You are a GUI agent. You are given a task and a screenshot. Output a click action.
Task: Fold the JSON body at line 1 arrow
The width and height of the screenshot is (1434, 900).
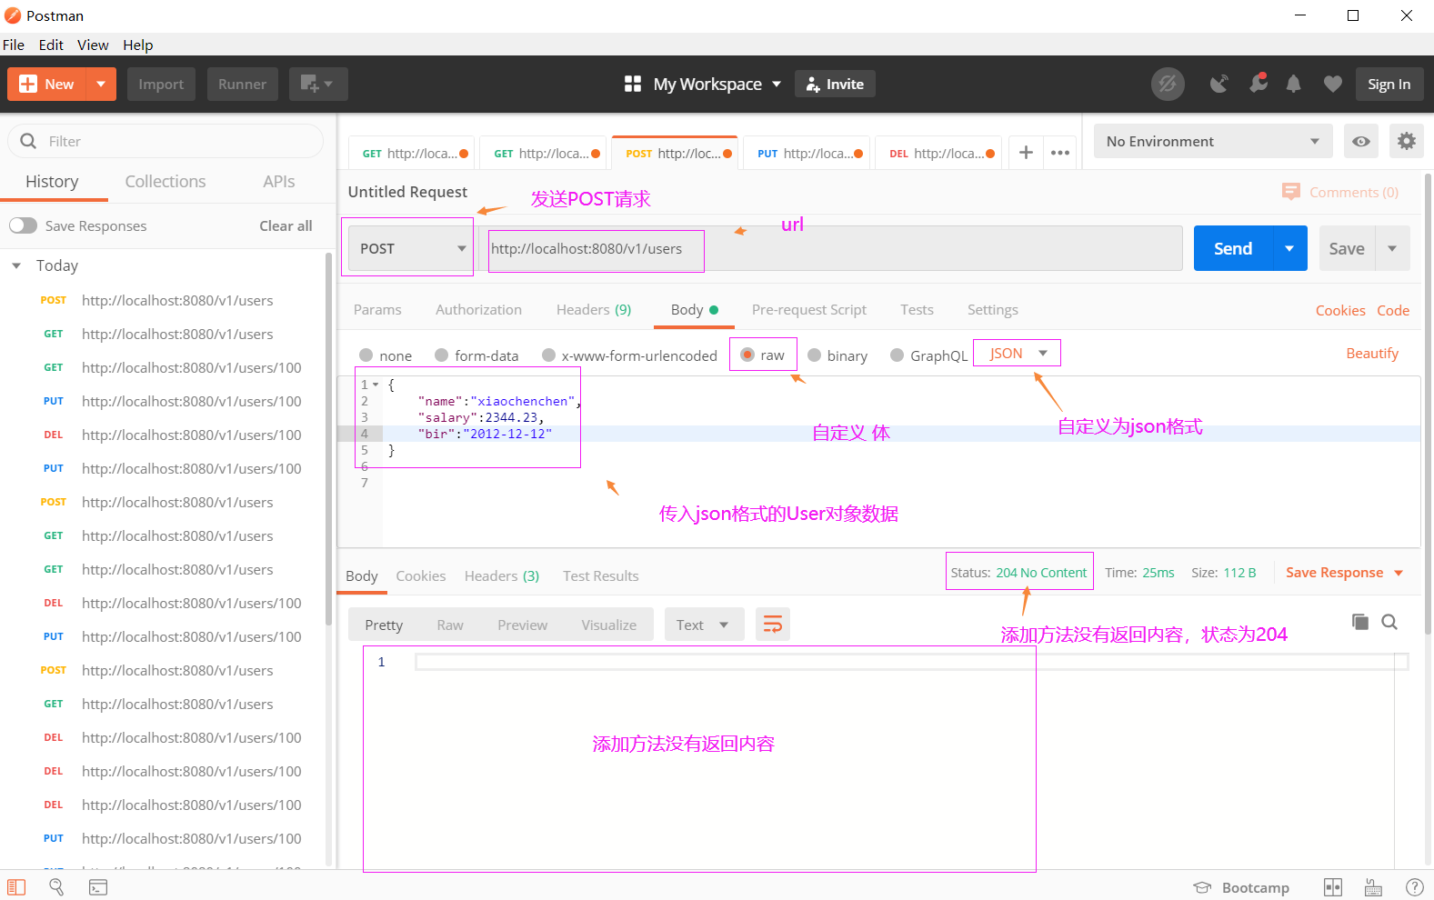click(375, 385)
